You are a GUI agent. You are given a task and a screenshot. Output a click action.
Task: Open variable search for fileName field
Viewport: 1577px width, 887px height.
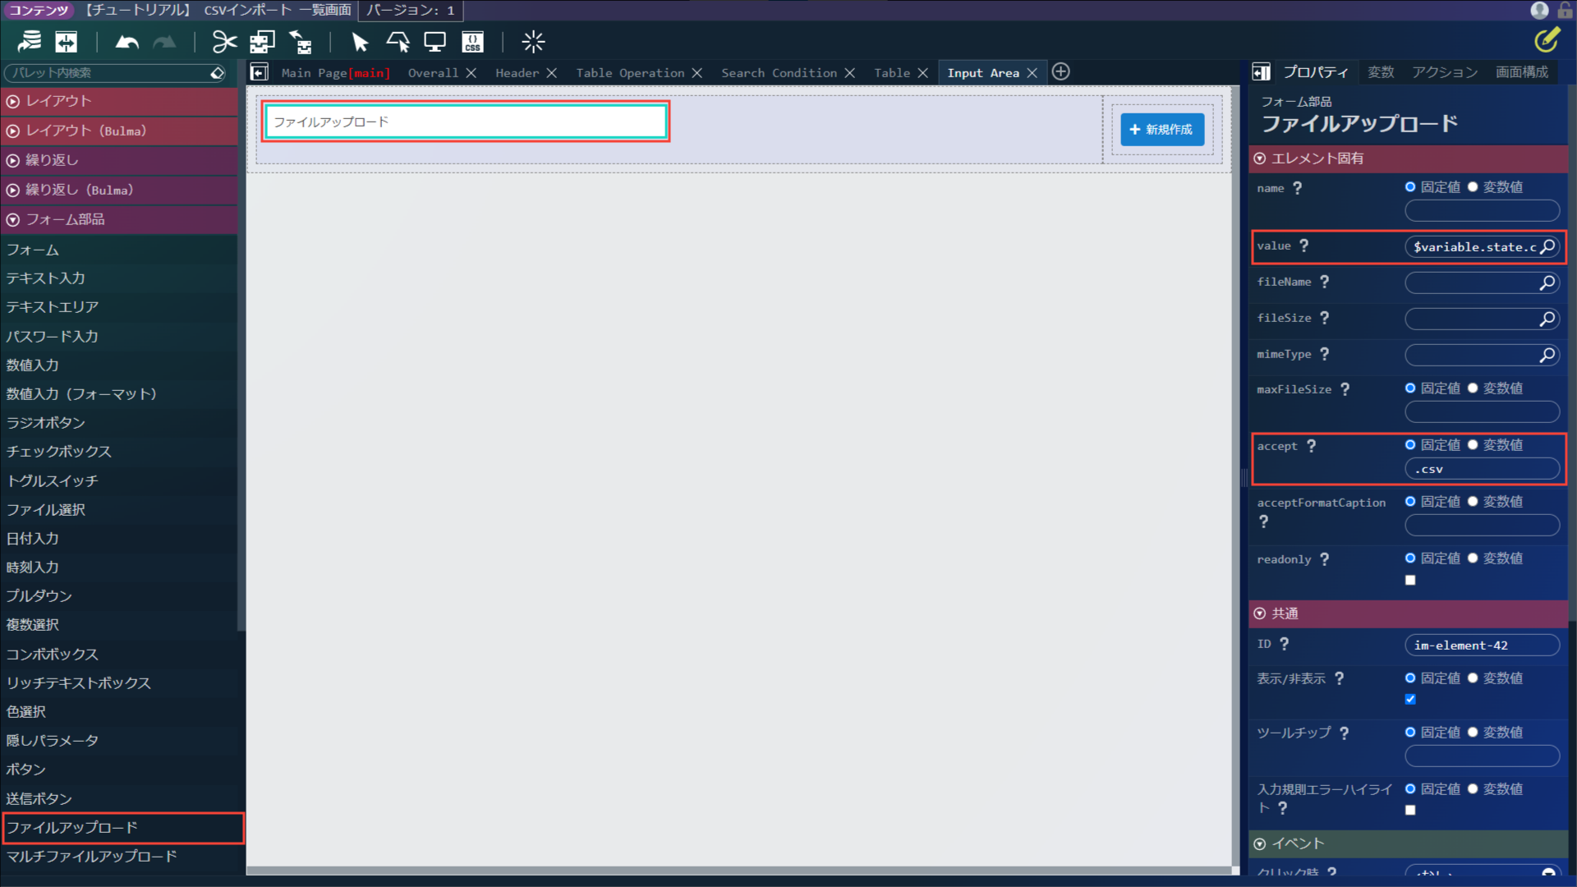[1547, 283]
